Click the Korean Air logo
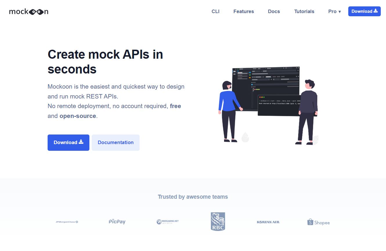Screen dimensions: 386x251 point(268,222)
